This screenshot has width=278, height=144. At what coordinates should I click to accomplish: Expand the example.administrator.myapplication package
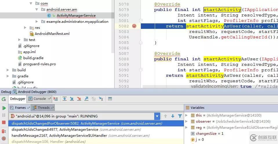coord(37,22)
